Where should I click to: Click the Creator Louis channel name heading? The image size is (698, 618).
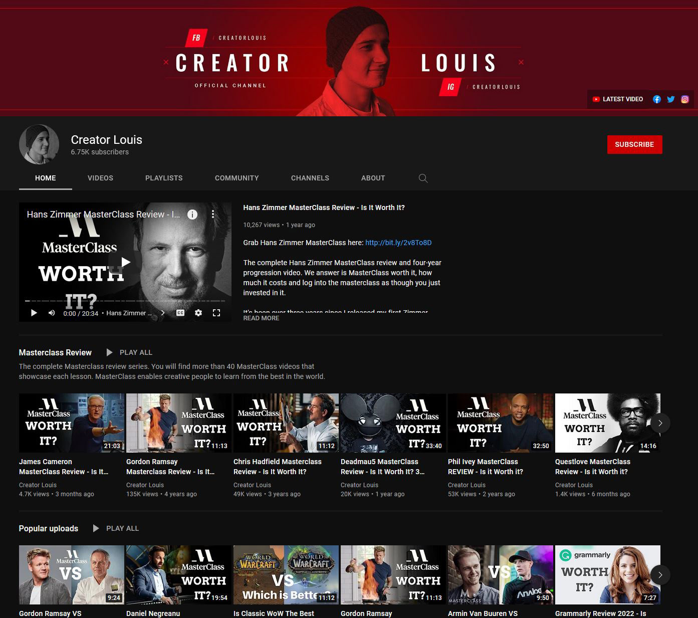click(106, 140)
